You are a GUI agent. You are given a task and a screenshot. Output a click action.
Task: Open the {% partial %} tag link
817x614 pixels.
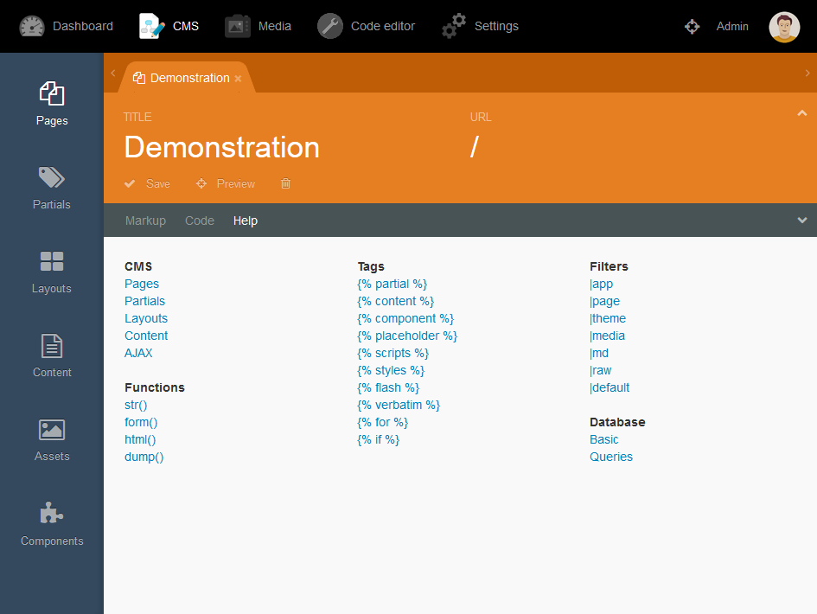[x=393, y=284]
